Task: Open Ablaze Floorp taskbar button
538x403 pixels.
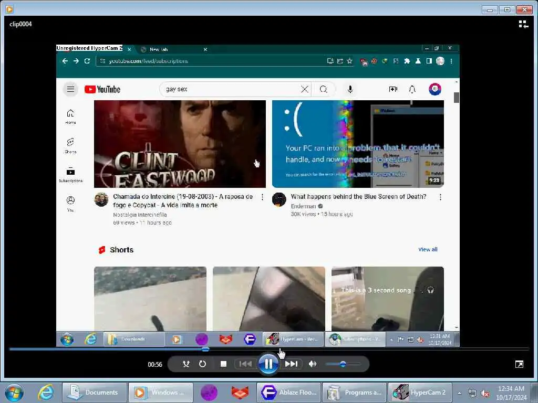Action: coord(289,393)
